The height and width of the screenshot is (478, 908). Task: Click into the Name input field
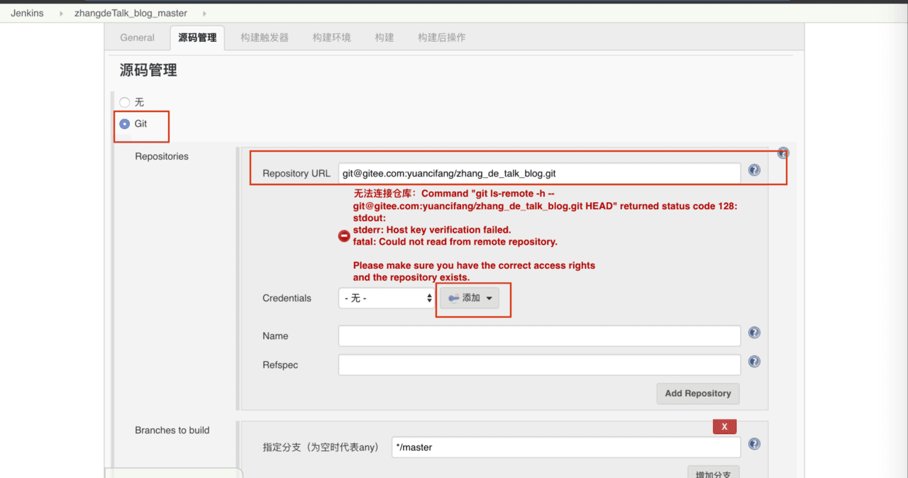[539, 336]
